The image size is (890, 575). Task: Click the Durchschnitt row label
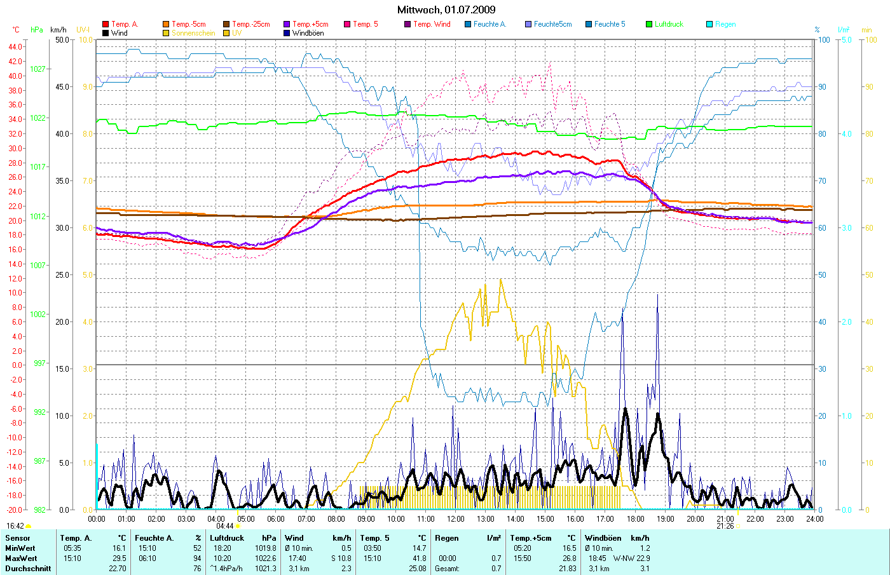pos(28,569)
